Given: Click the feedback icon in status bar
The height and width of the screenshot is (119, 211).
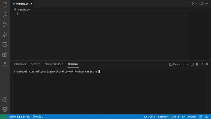Looking at the screenshot, I should tap(200, 117).
